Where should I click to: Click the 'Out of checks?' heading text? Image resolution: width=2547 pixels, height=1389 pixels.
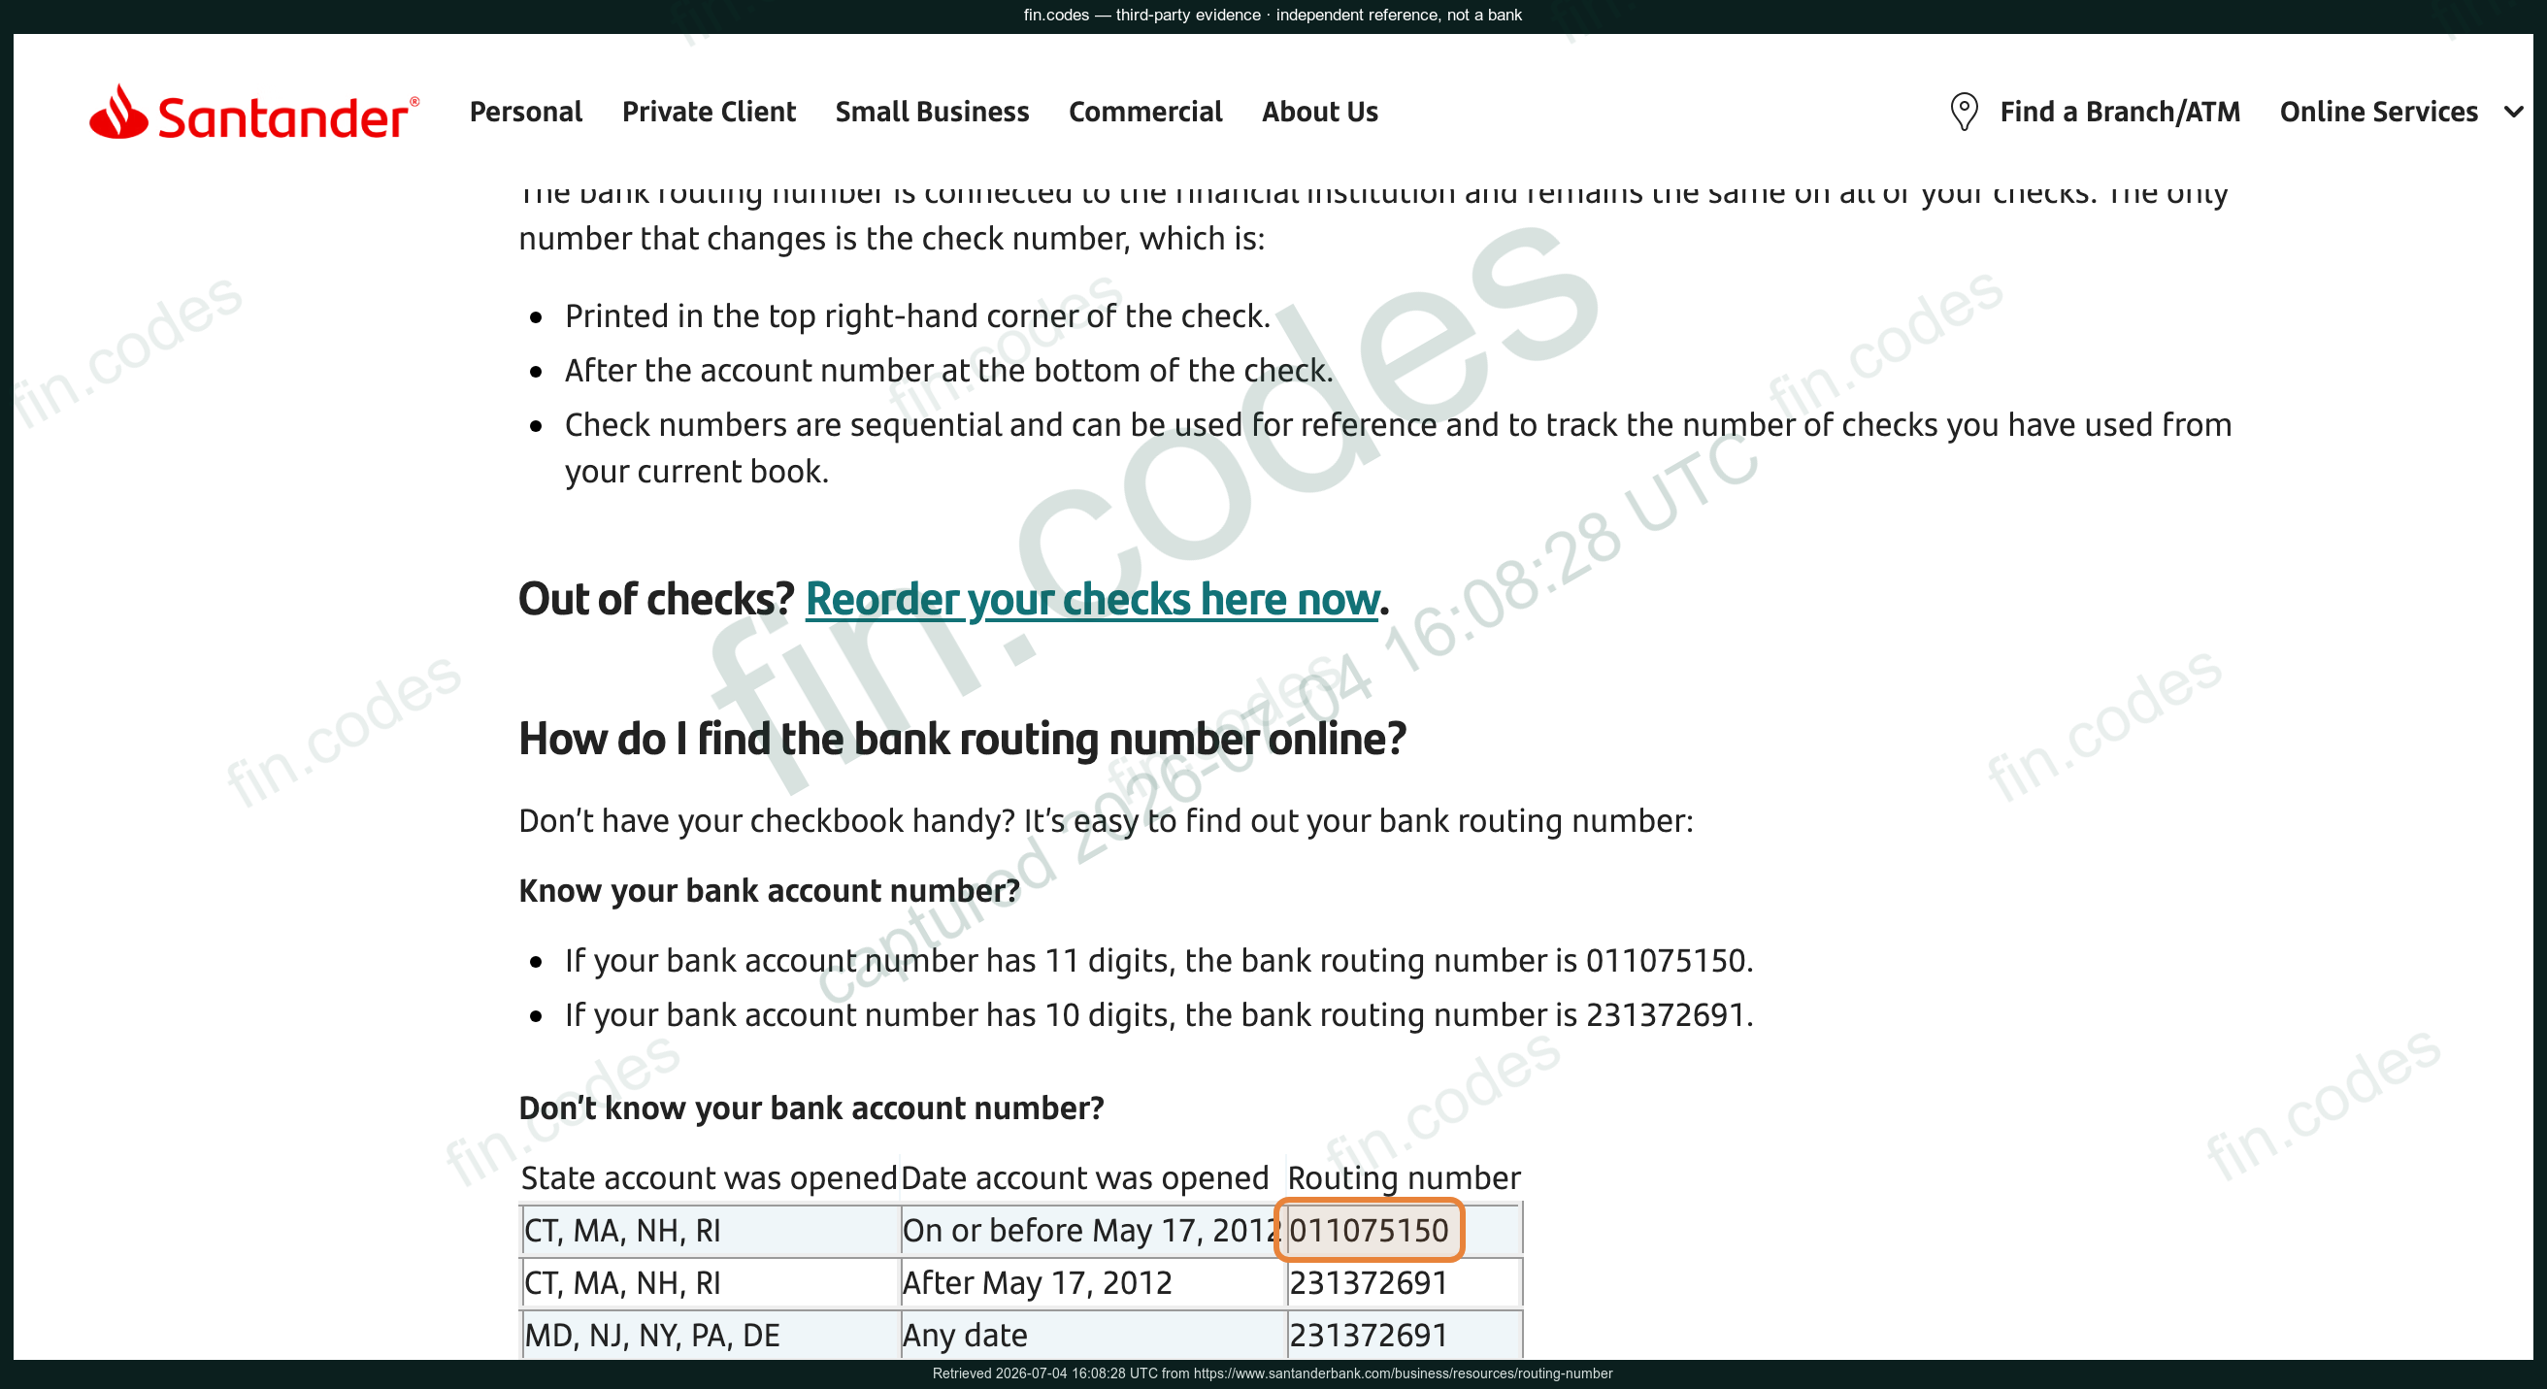[x=656, y=599]
